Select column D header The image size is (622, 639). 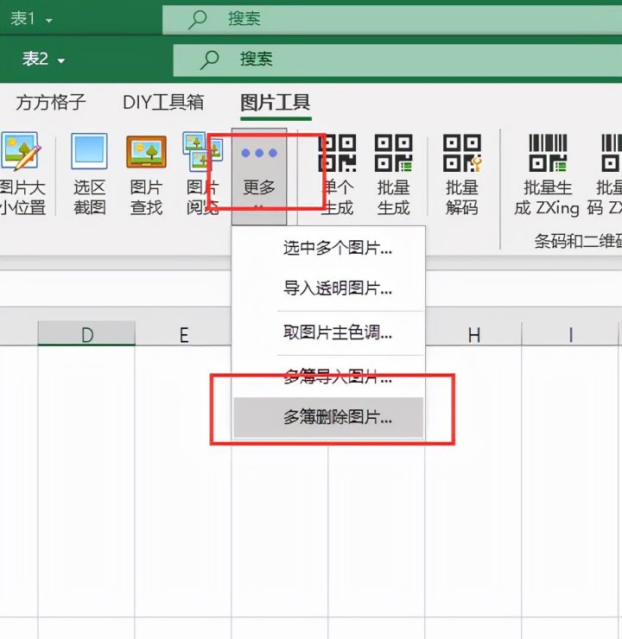[x=86, y=333]
